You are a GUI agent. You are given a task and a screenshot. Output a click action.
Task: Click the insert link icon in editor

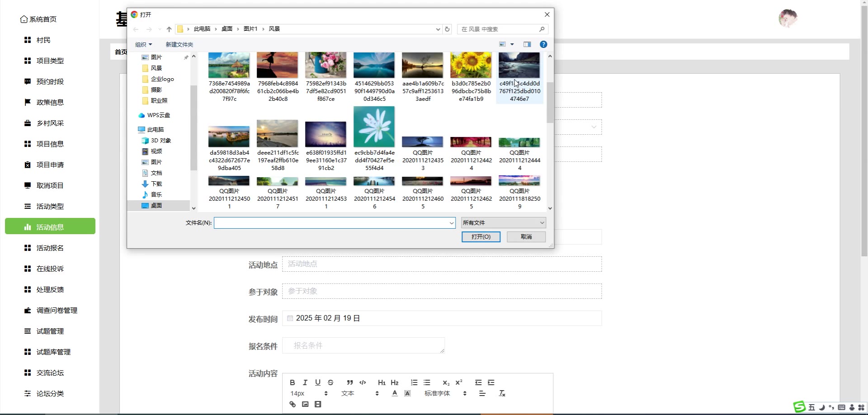click(292, 404)
